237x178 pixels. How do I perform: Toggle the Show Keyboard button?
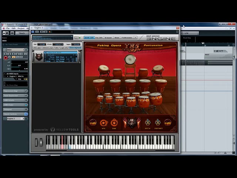(x=75, y=48)
